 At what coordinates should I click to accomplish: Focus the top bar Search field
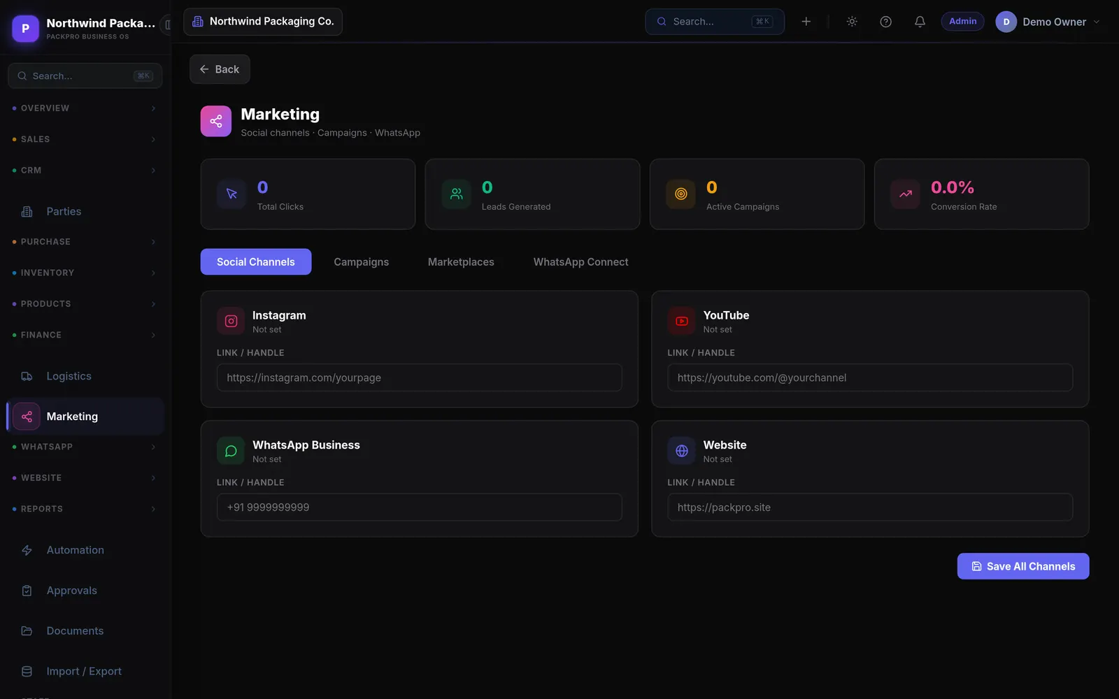[714, 22]
